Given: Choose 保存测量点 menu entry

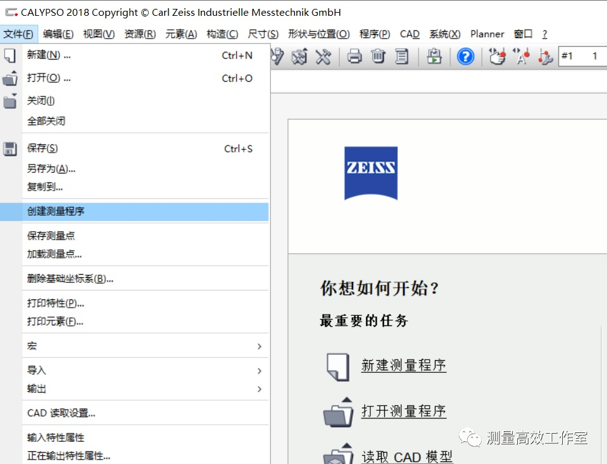Looking at the screenshot, I should point(134,235).
